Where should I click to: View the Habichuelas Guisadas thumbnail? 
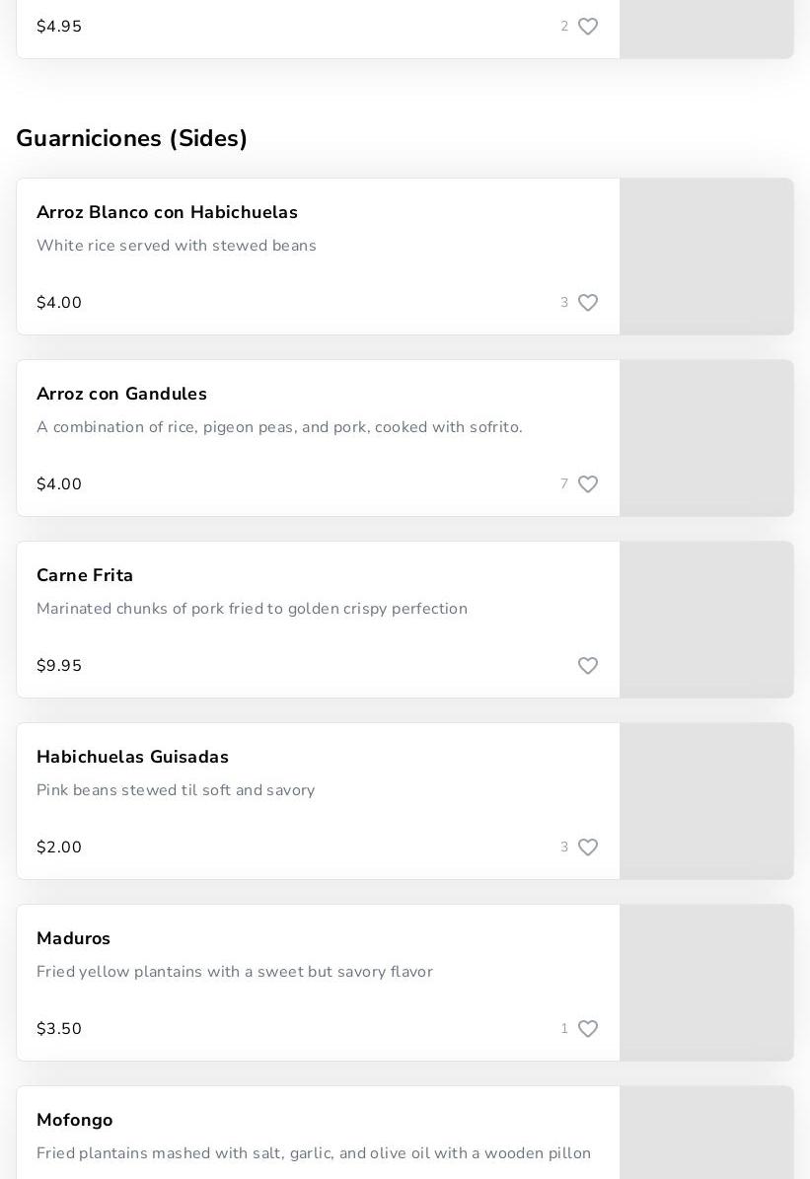[706, 801]
